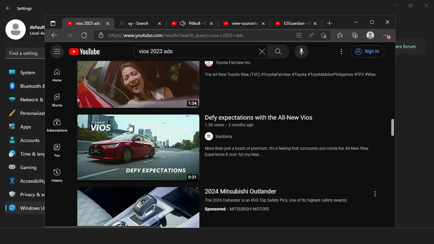Viewport: 434px width, 244px height.
Task: Open the Mitsubishi Outlander ad thumbnail
Action: [138, 207]
